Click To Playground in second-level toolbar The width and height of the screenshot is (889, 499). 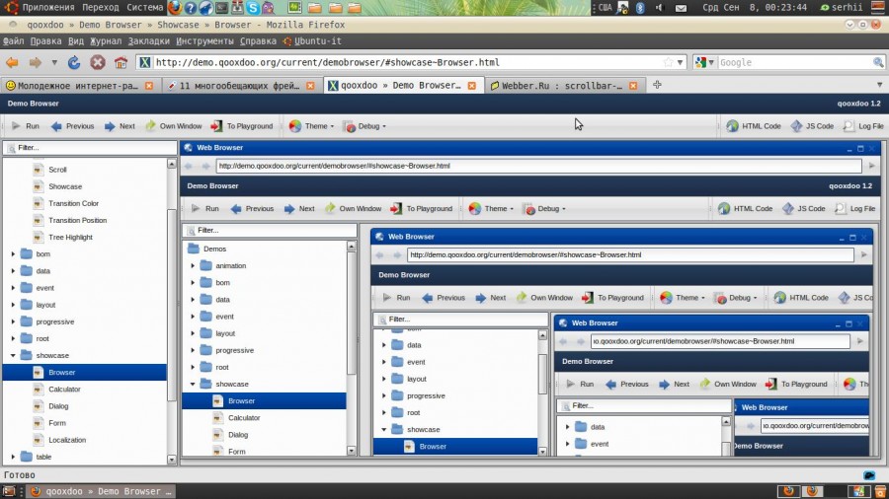pyautogui.click(x=421, y=209)
